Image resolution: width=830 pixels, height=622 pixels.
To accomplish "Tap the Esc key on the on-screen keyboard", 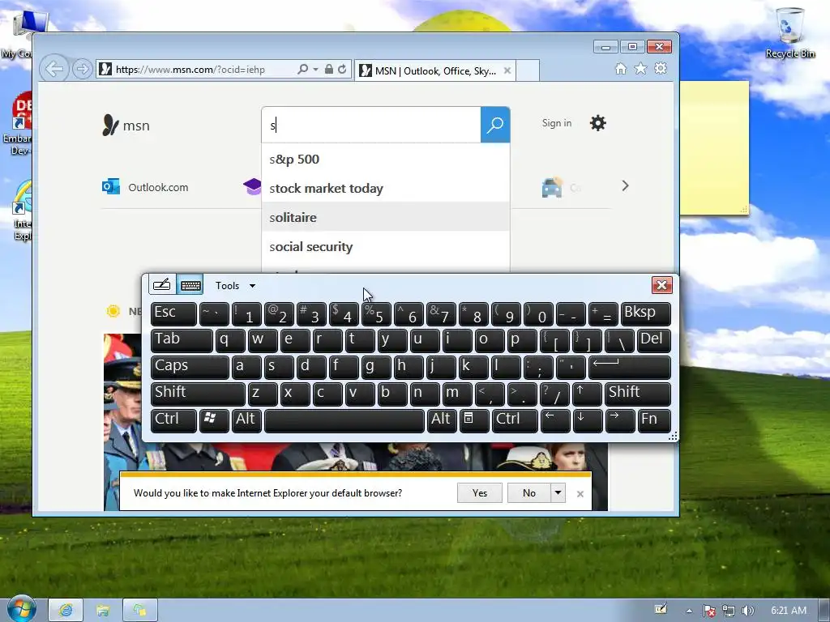I will (173, 313).
